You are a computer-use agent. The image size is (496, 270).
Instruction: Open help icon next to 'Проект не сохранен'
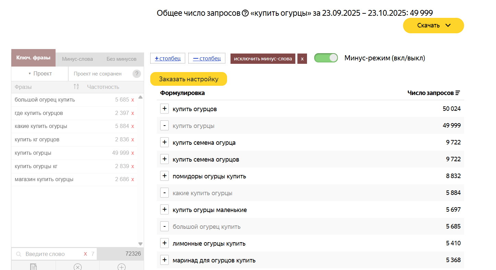[x=137, y=74]
